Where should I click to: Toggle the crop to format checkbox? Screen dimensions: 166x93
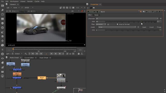pyautogui.click(x=117, y=24)
